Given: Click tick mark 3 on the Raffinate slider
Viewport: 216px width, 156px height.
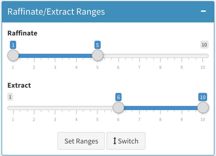Looking at the screenshot, I should [55, 60].
